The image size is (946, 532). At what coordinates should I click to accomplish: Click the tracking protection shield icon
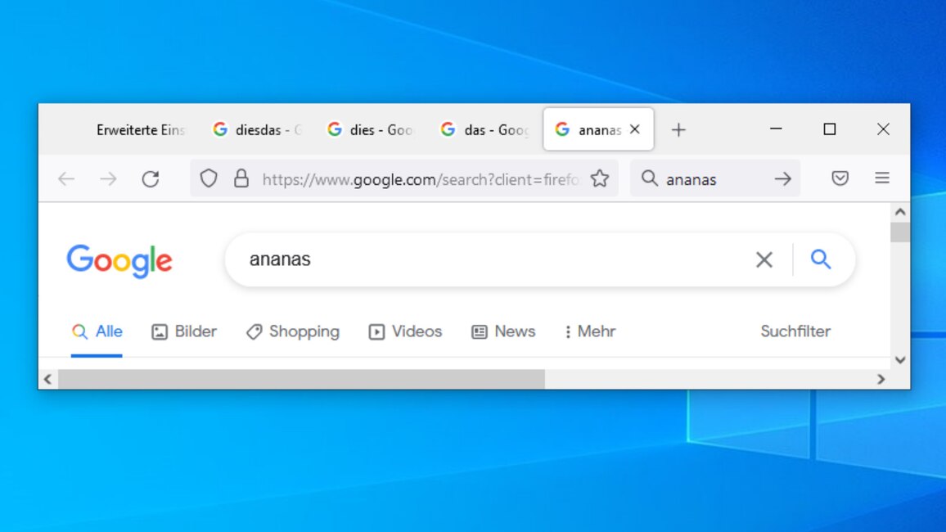(x=209, y=178)
